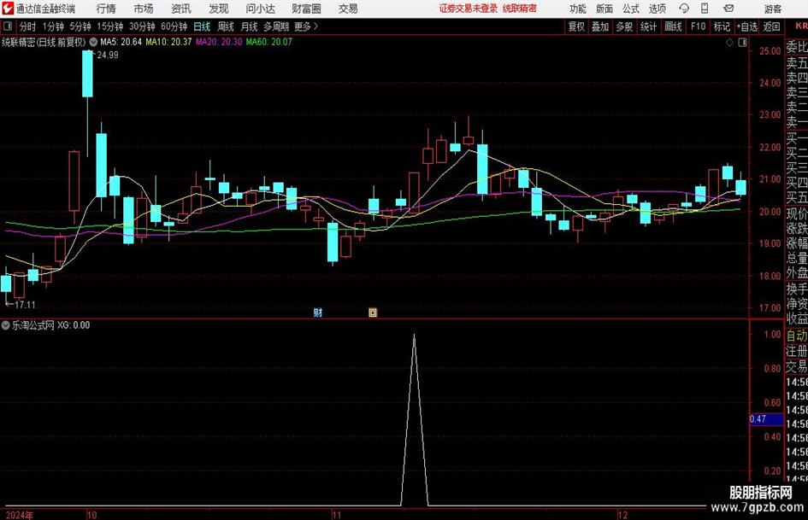The width and height of the screenshot is (808, 520).
Task: Open the 发现 menu
Action: click(x=219, y=9)
